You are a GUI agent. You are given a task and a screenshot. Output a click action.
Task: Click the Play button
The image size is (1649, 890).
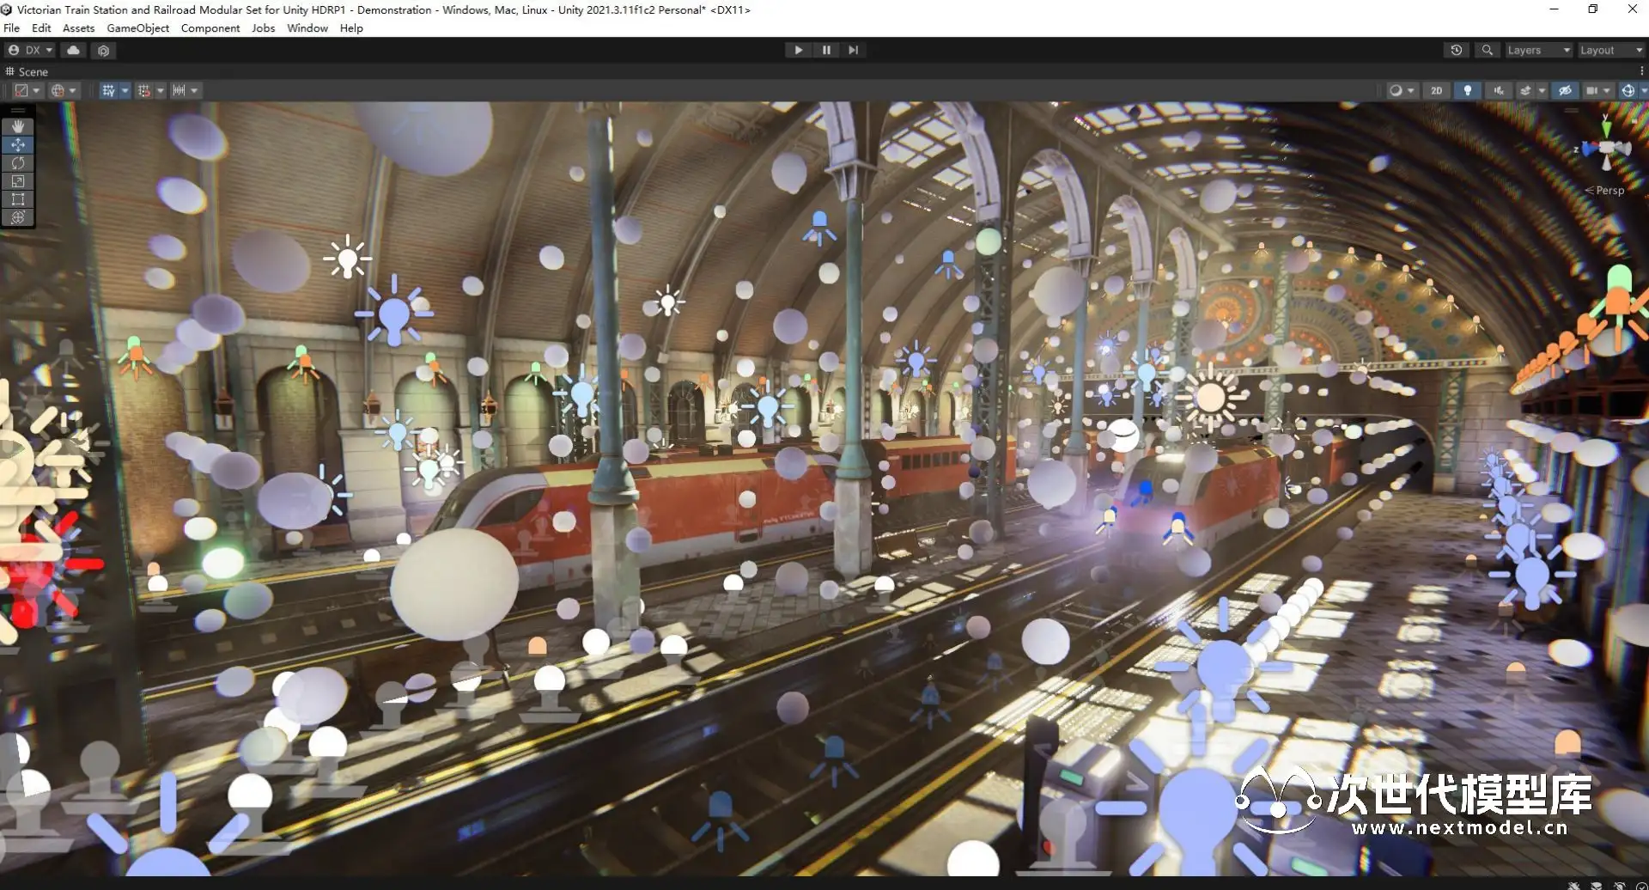[x=799, y=51]
